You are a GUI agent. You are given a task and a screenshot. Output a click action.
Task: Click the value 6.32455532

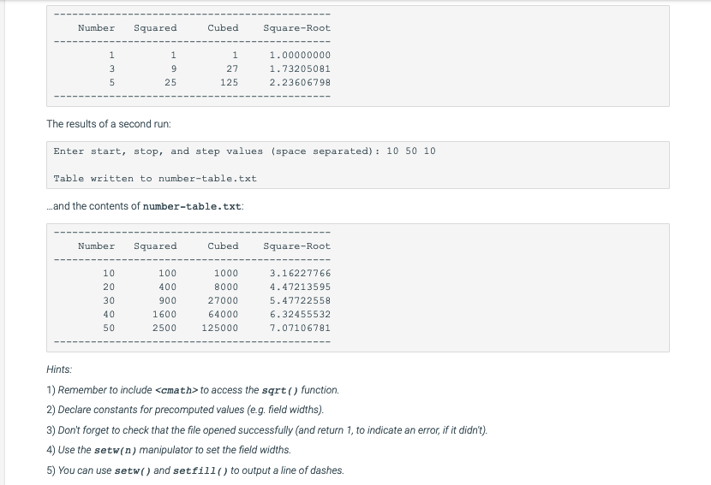[300, 314]
